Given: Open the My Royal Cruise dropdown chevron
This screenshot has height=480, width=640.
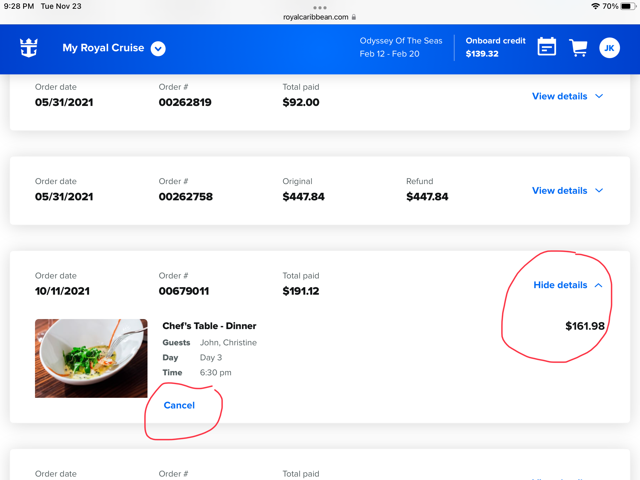Looking at the screenshot, I should (158, 48).
